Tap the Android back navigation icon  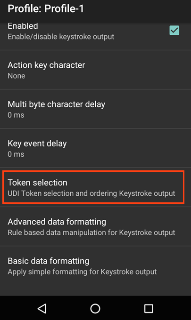click(42, 308)
